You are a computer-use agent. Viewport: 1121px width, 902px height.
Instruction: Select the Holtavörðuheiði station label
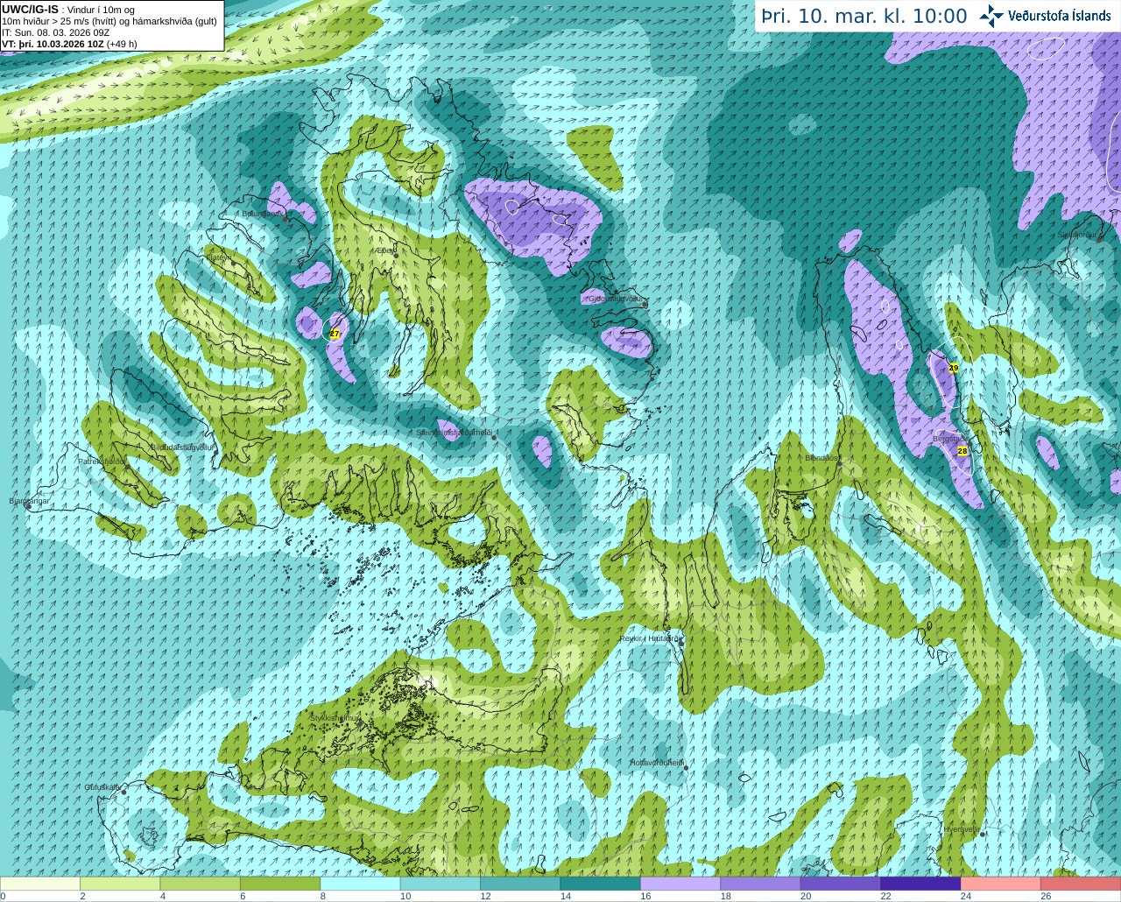pyautogui.click(x=657, y=763)
